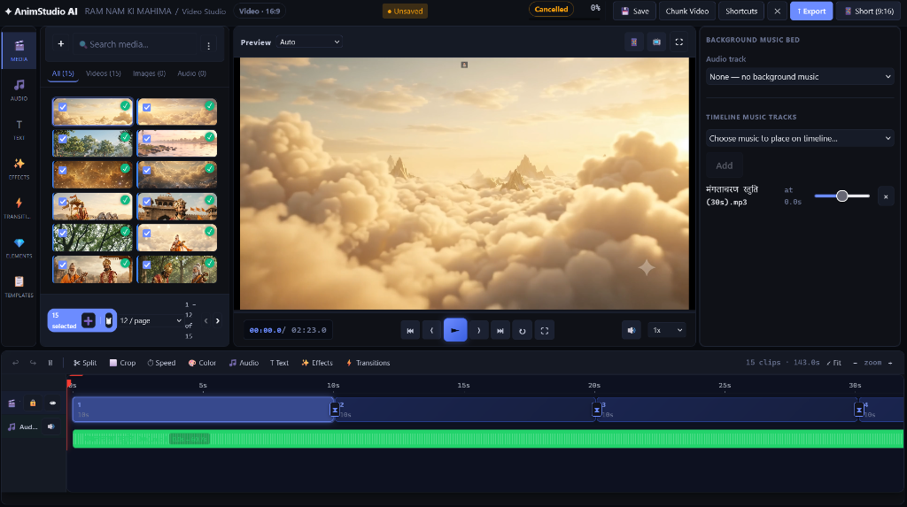This screenshot has height=507, width=907.
Task: Click the green audio waveform clip
Action: click(488, 439)
